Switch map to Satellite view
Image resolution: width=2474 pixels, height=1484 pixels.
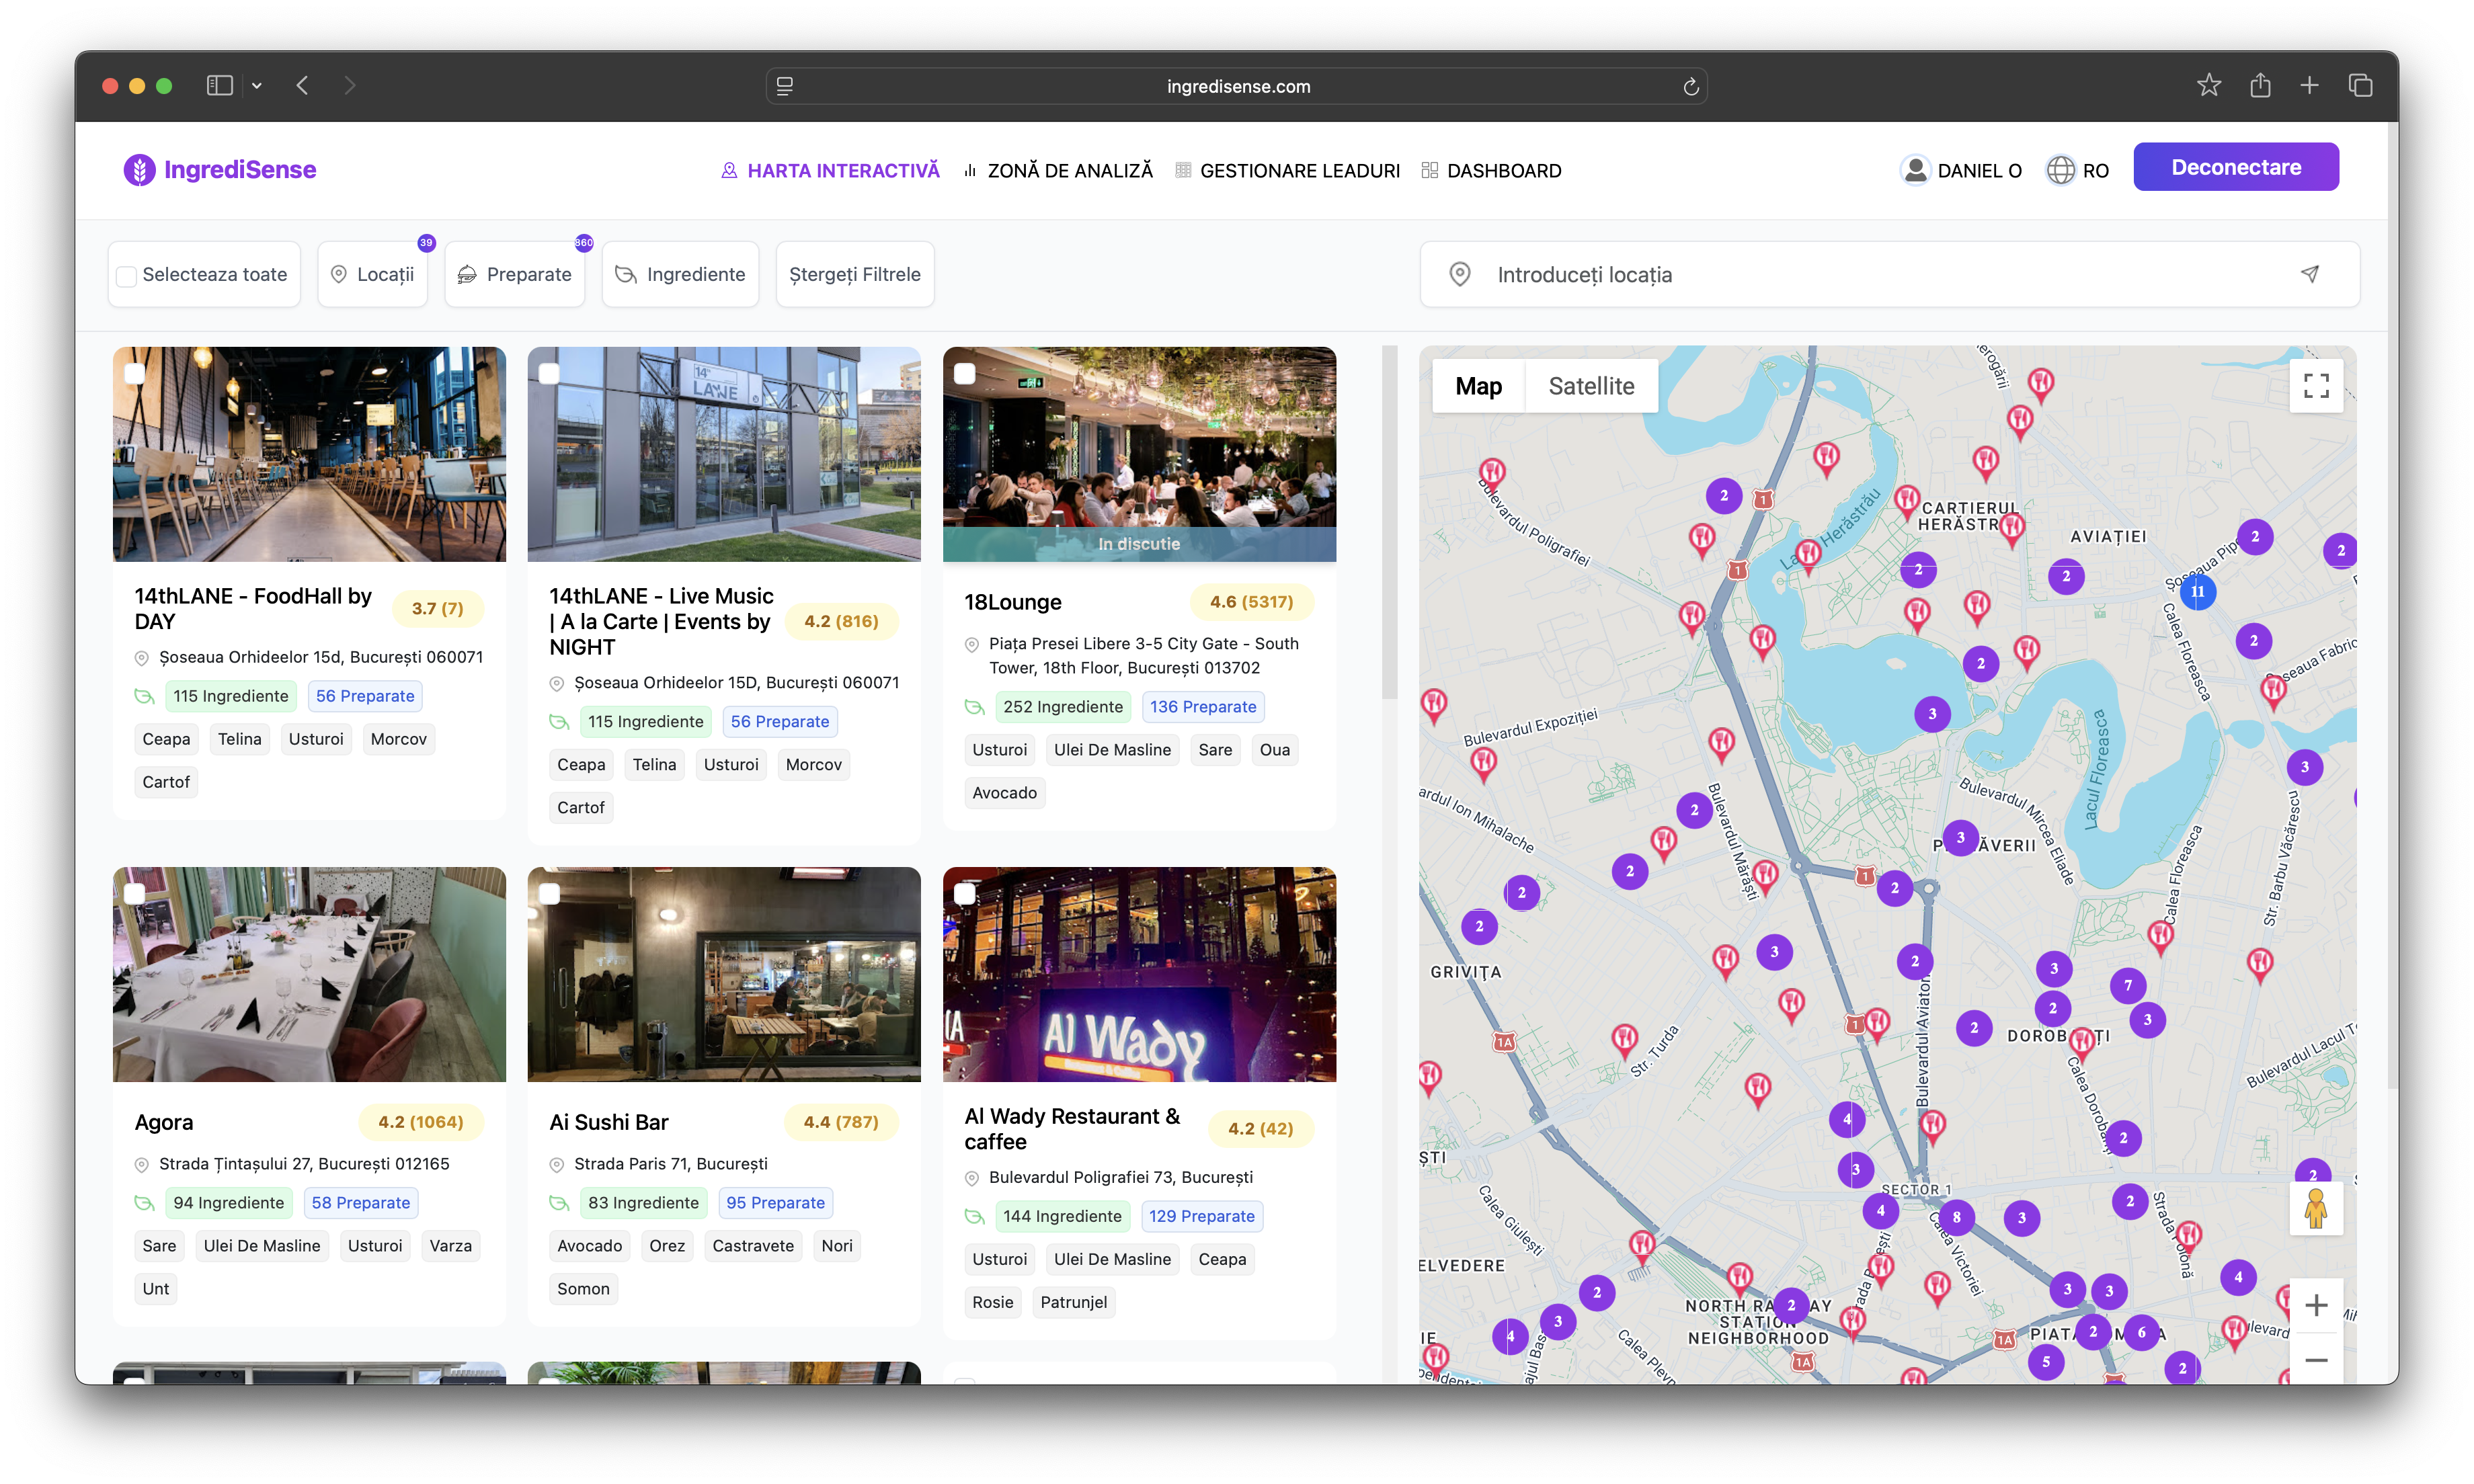1591,386
